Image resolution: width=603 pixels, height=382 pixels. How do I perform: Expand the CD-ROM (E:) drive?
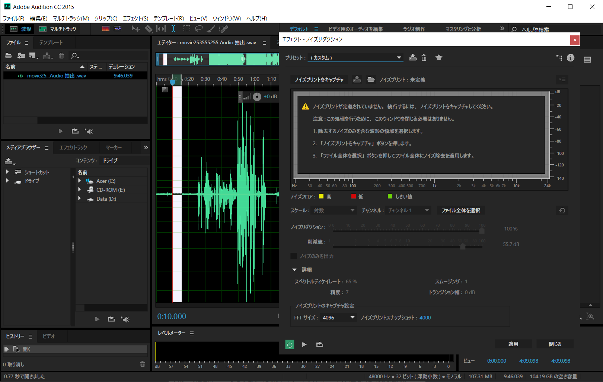80,190
